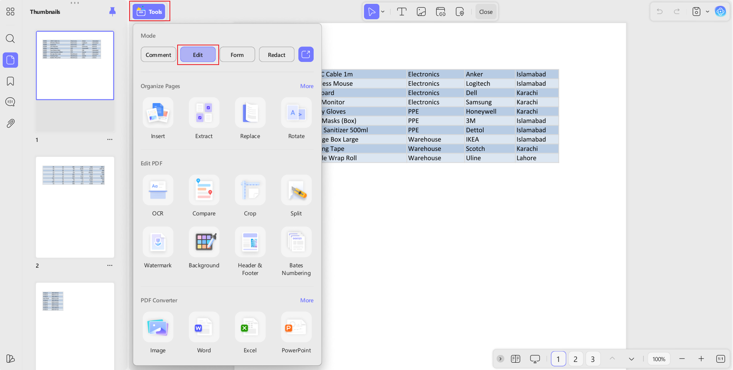Select the page 2 thumbnail
Viewport: 733px width, 370px height.
[75, 207]
